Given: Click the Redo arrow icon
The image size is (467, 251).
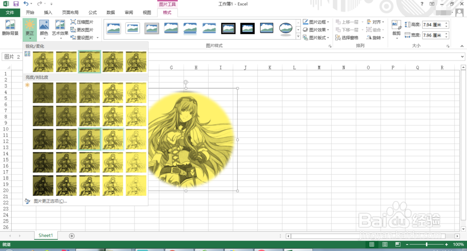Looking at the screenshot, I should 39,4.
